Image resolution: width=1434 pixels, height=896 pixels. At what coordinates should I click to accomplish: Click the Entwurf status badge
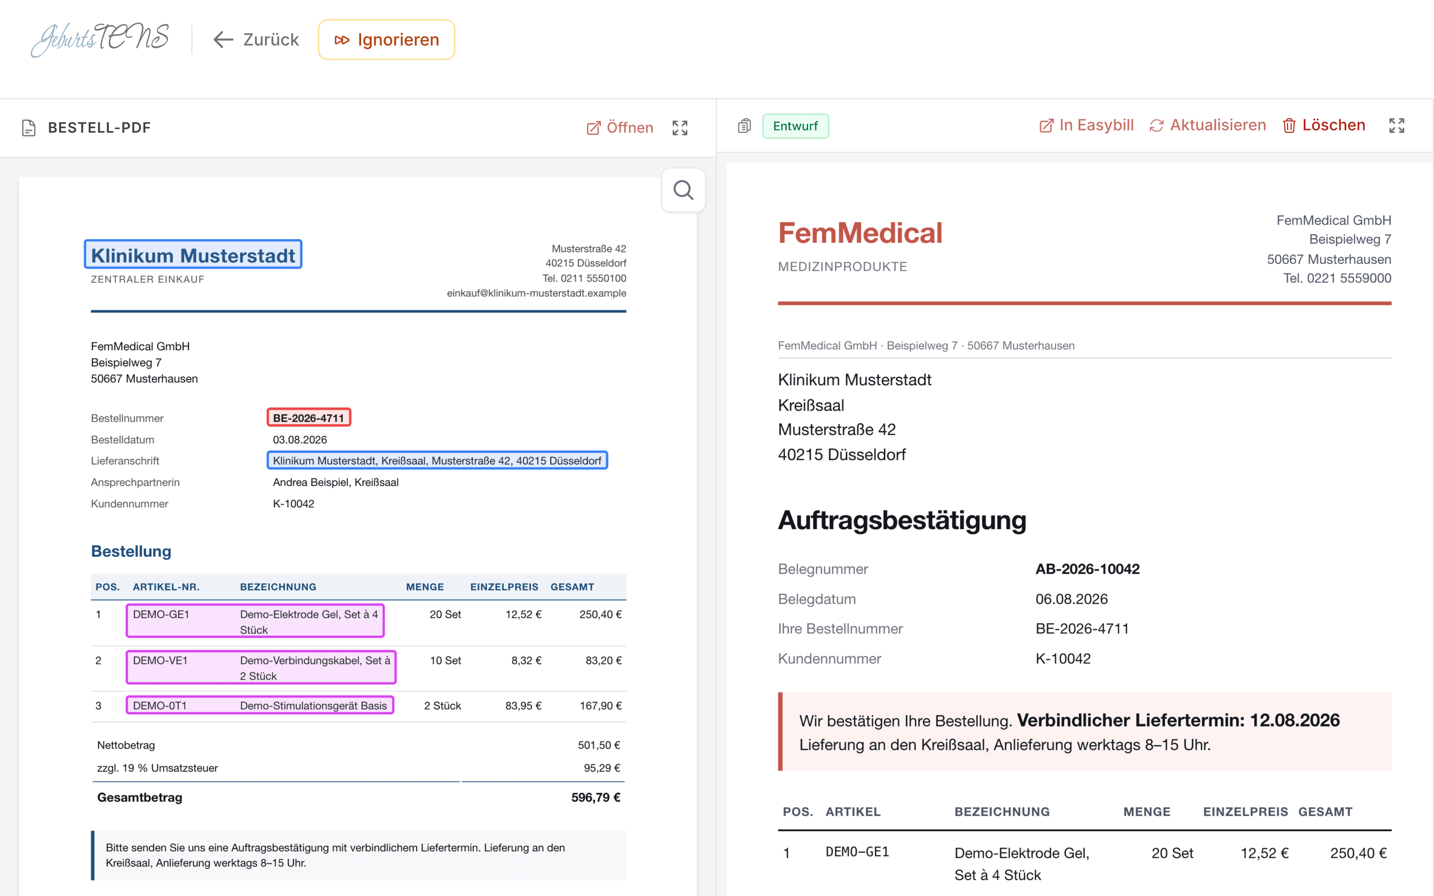[x=795, y=125]
